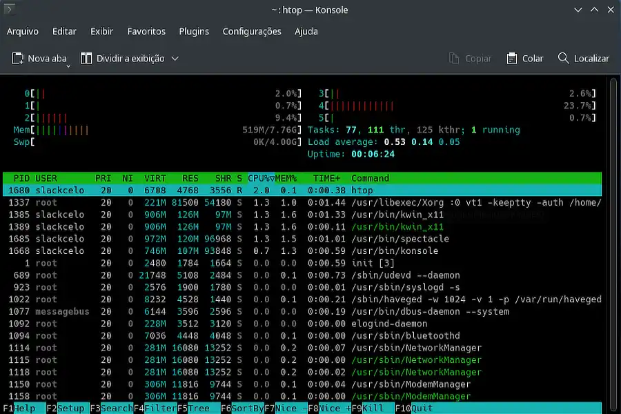Viewport: 621px width, 414px height.
Task: Click the Mem usage meter bar
Action: tap(157, 130)
